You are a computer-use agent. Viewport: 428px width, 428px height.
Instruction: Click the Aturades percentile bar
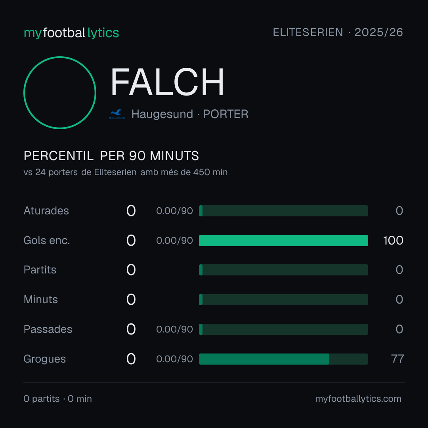283,211
